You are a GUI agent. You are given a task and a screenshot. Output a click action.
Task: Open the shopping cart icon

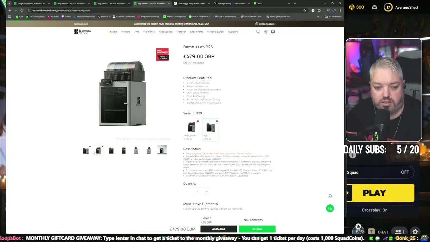[265, 32]
